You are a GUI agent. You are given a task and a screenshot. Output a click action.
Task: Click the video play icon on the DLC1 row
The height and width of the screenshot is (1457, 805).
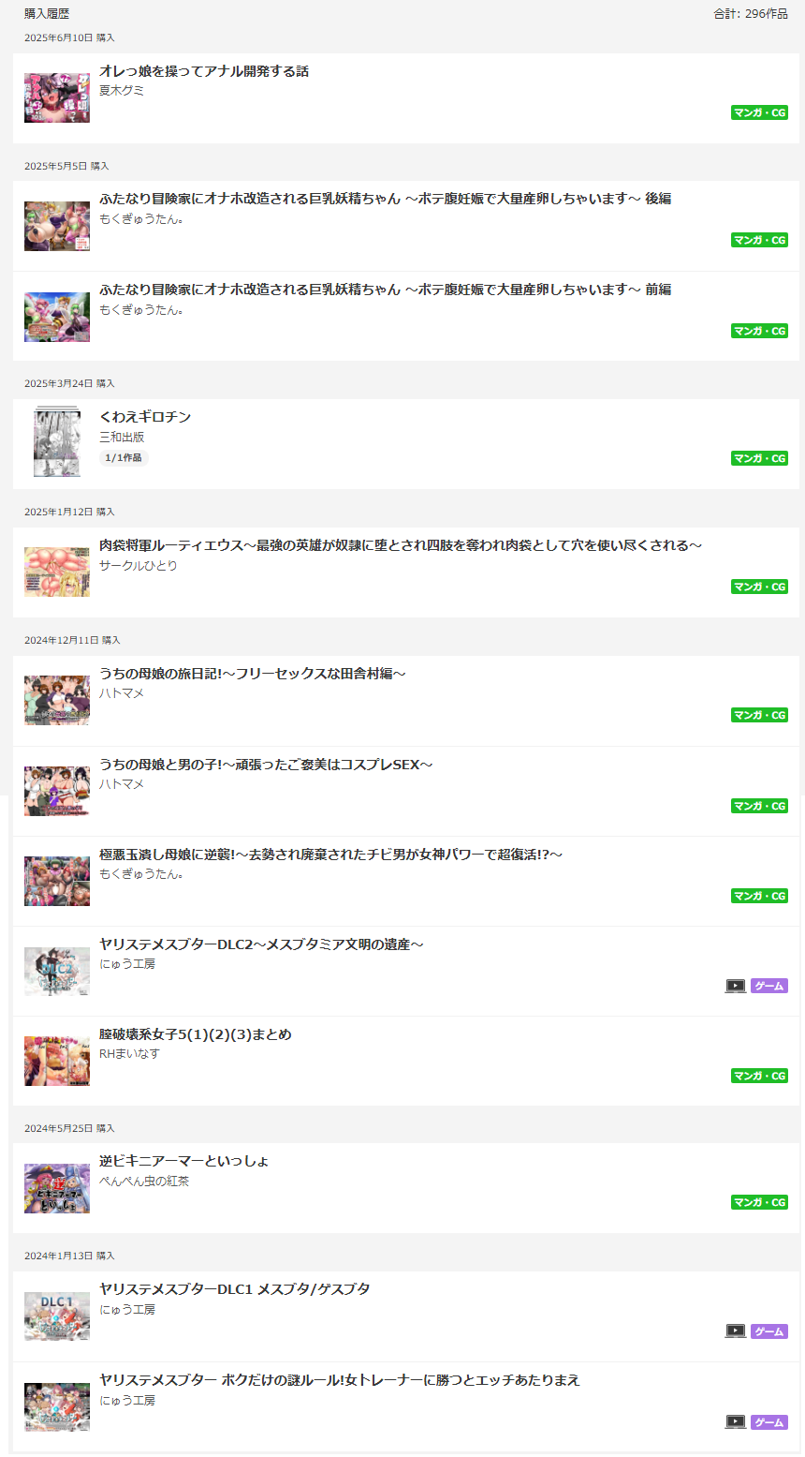736,1331
